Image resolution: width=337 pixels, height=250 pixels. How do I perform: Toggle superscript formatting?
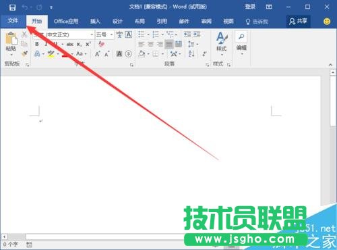click(x=88, y=44)
